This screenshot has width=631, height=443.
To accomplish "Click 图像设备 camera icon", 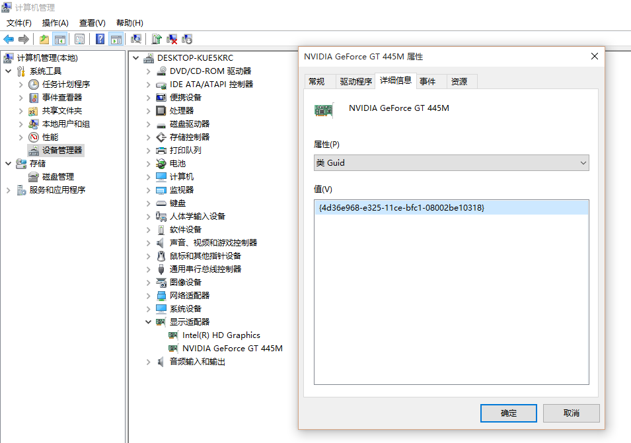I will point(161,282).
